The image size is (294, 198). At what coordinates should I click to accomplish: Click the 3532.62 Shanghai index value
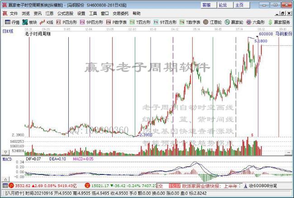point(23,186)
